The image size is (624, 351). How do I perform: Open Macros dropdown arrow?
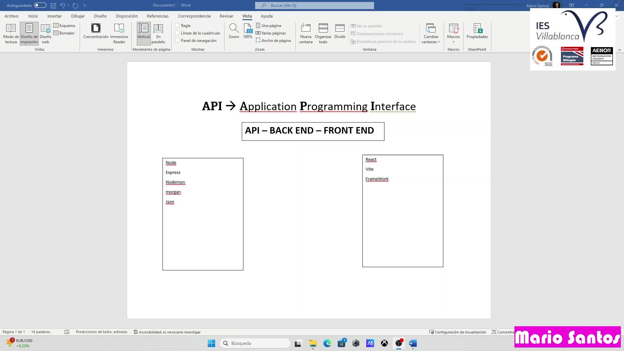click(453, 42)
